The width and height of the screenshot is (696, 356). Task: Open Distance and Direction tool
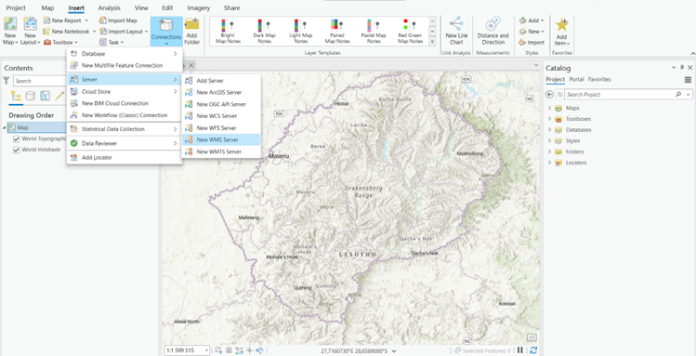492,31
